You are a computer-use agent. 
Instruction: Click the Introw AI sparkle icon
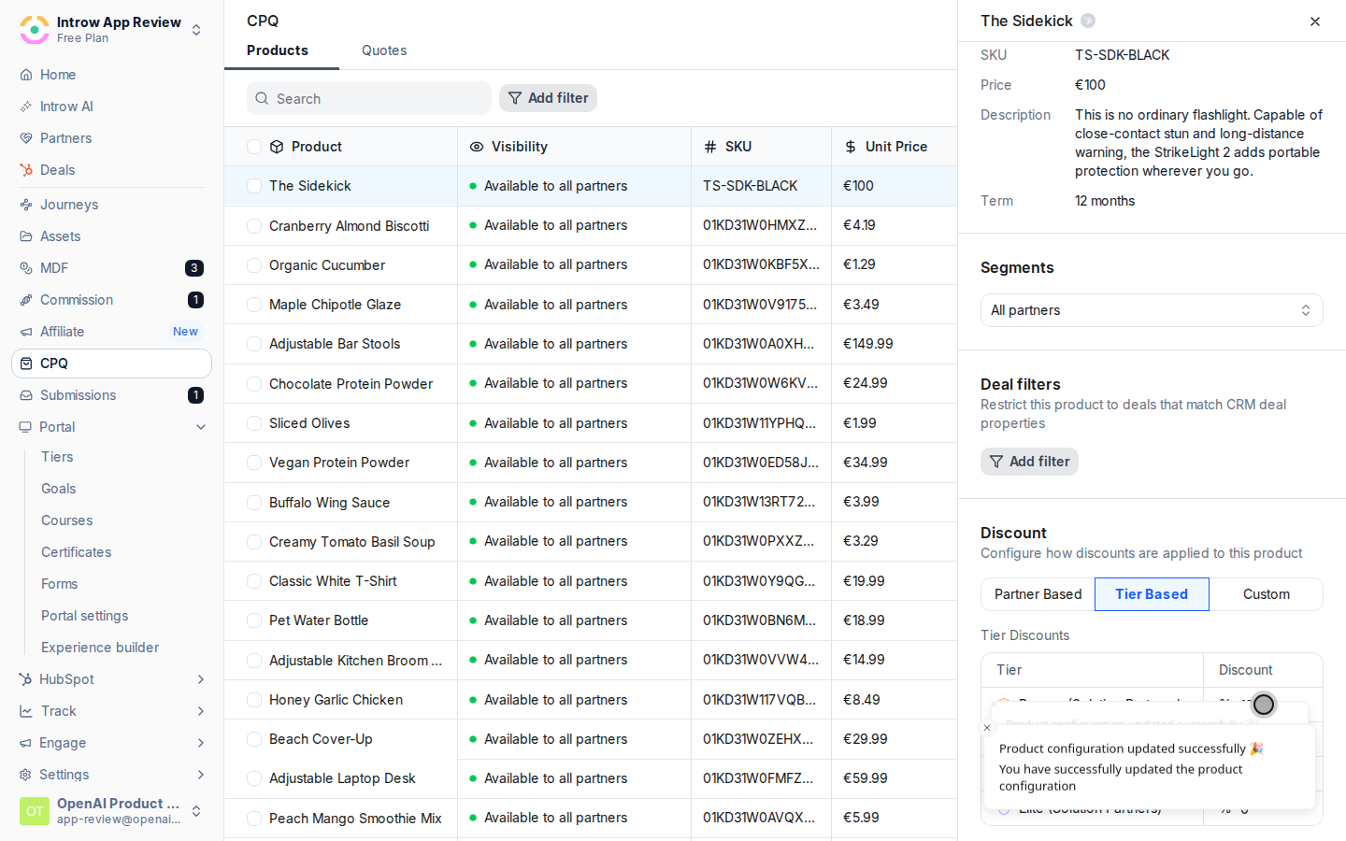tap(26, 107)
